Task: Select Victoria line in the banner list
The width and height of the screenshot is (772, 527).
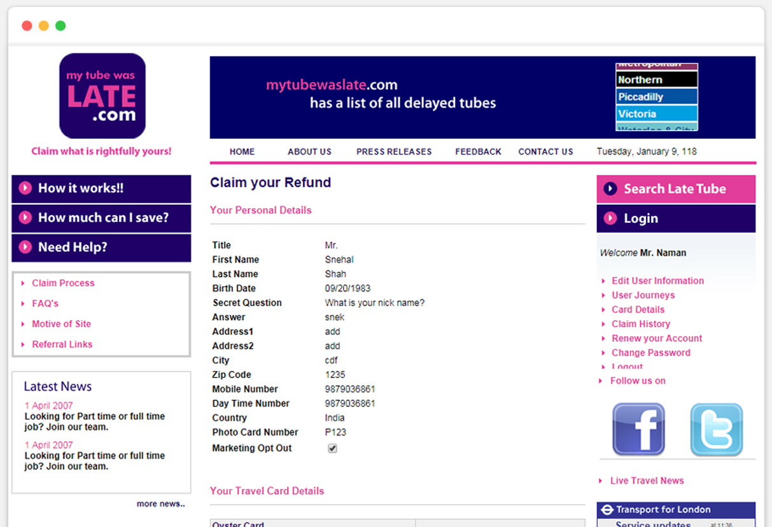Action: point(656,114)
